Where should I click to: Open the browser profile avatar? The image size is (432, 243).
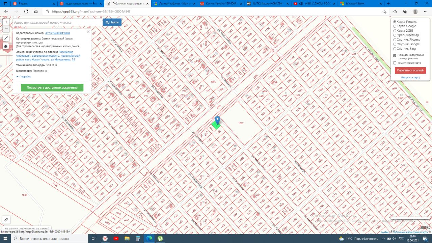(415, 11)
